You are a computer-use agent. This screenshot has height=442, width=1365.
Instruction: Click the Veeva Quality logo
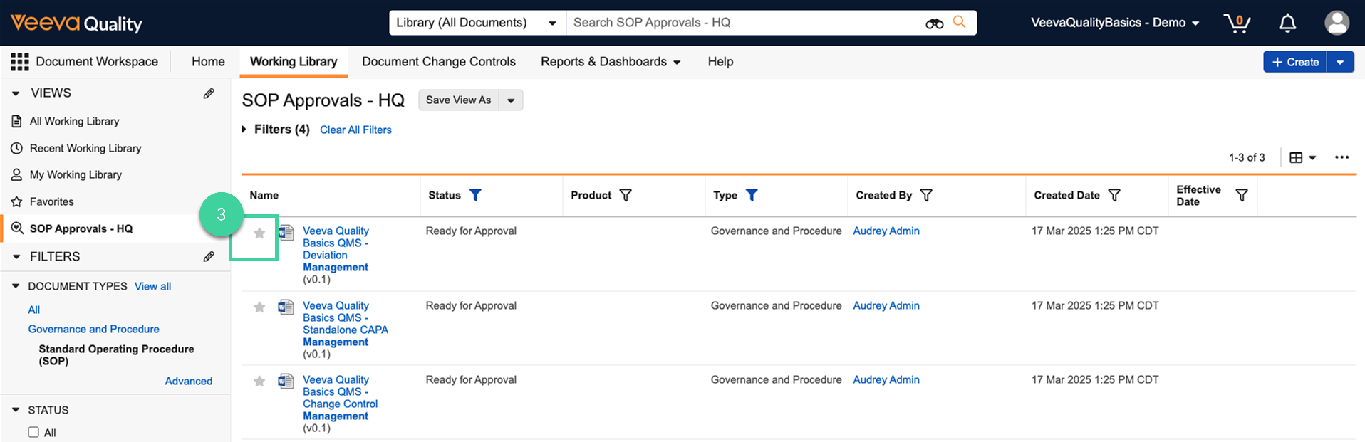(76, 23)
